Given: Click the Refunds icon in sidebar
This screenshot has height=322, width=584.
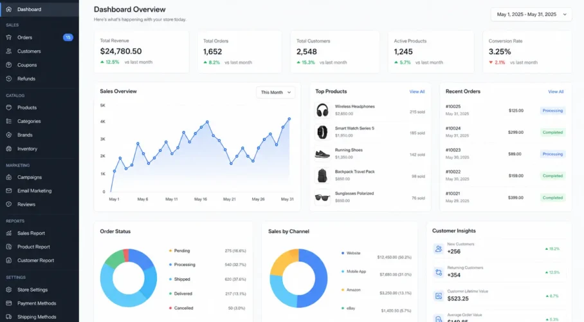Looking at the screenshot, I should click(9, 79).
